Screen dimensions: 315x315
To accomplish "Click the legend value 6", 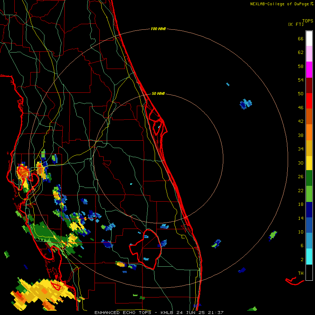I will pyautogui.click(x=302, y=246).
